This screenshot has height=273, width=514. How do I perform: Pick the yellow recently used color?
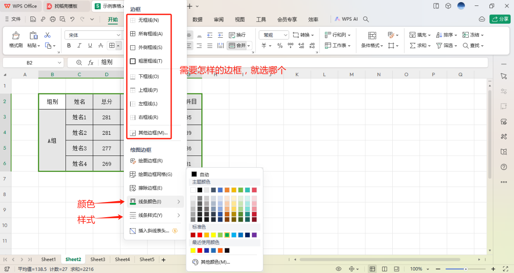[193, 251]
